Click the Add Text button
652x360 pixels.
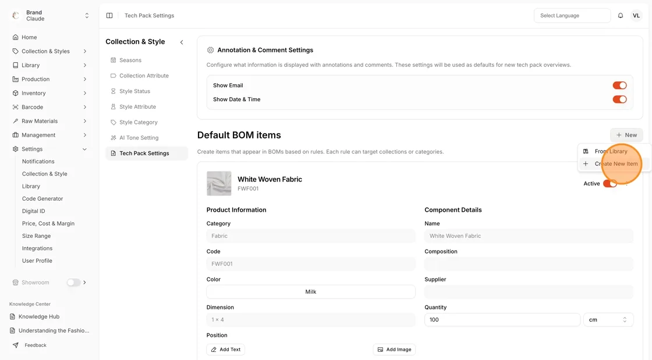226,350
